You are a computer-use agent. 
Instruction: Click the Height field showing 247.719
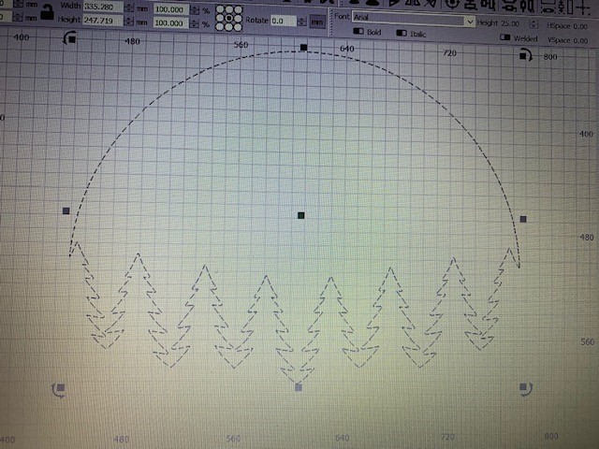click(103, 21)
